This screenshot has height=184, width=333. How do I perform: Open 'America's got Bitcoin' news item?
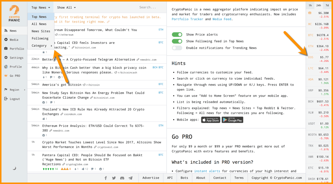coord(62,85)
